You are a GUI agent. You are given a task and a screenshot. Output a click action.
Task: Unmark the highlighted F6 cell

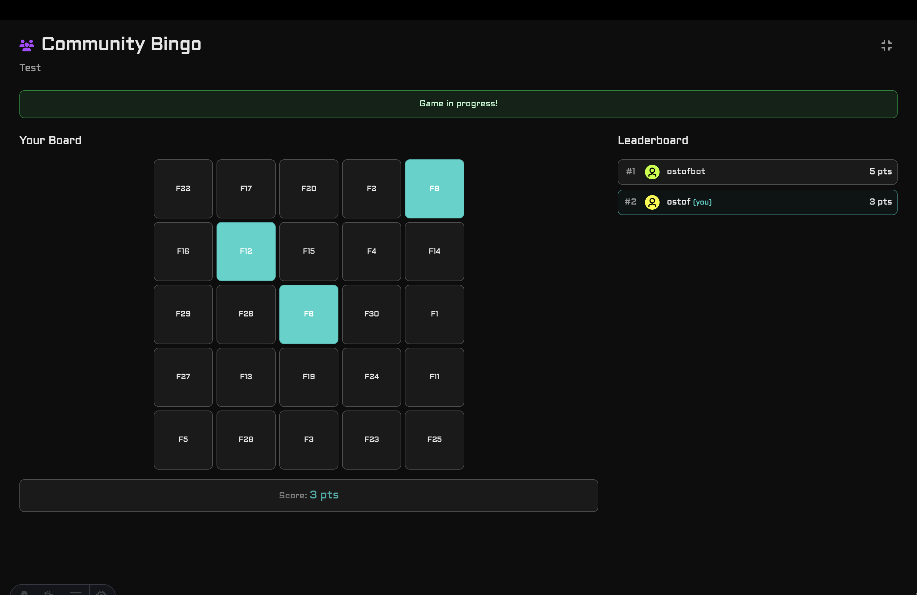pyautogui.click(x=309, y=314)
